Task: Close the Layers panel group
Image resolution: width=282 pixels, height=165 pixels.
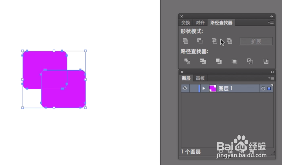Action: 182,72
